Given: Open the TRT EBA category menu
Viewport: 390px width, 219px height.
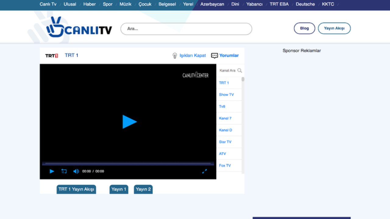Looking at the screenshot, I should tap(279, 4).
